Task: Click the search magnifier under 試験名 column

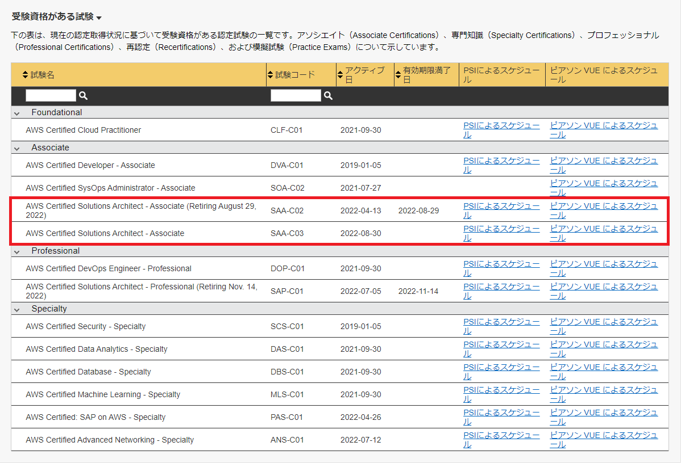Action: coord(84,96)
